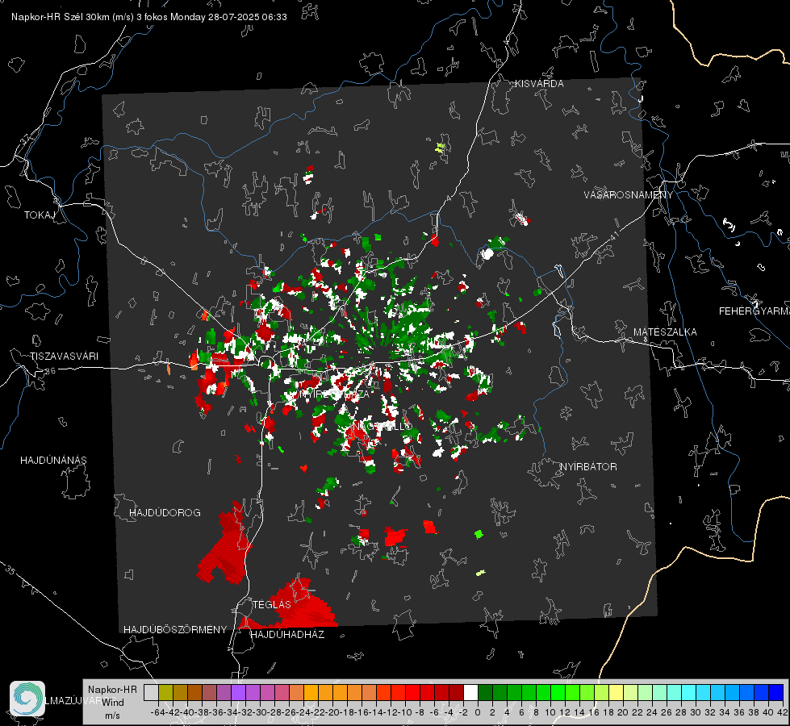Screen dimensions: 790x726
Task: Click the NYÍRBÁTOR city label
Action: point(588,466)
